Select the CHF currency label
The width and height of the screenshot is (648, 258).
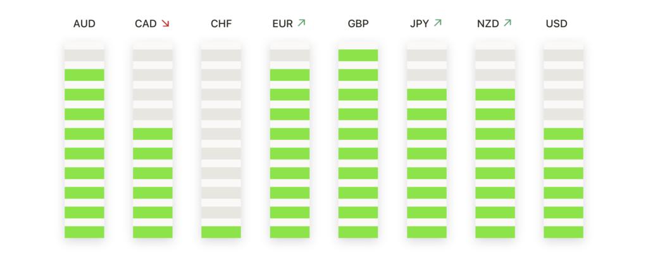221,24
